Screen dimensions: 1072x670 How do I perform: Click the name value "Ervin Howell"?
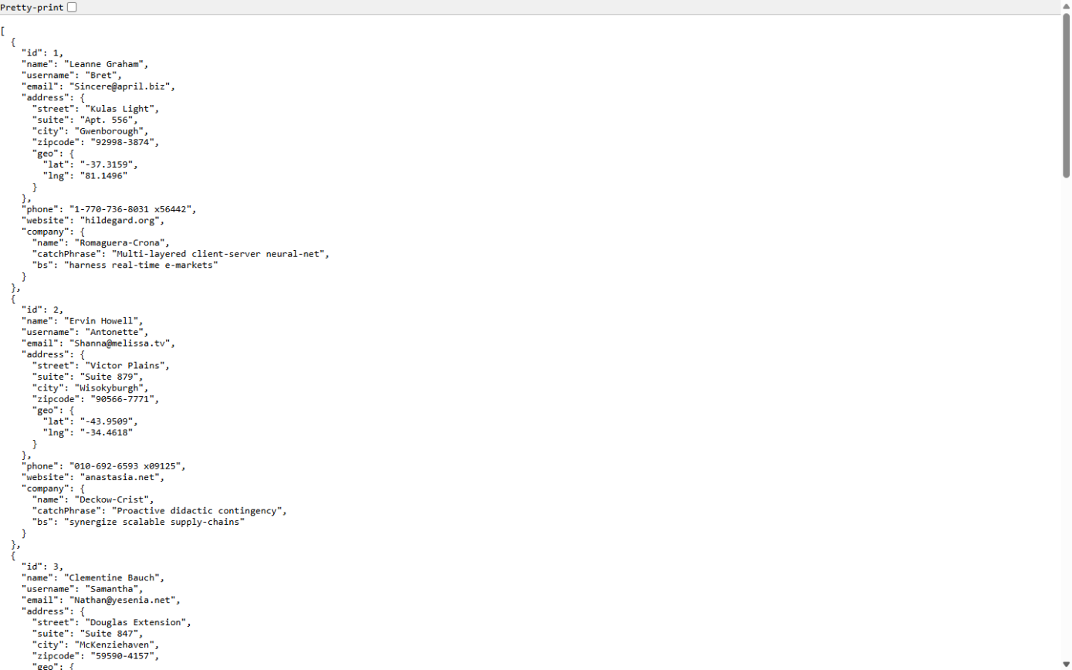click(102, 321)
